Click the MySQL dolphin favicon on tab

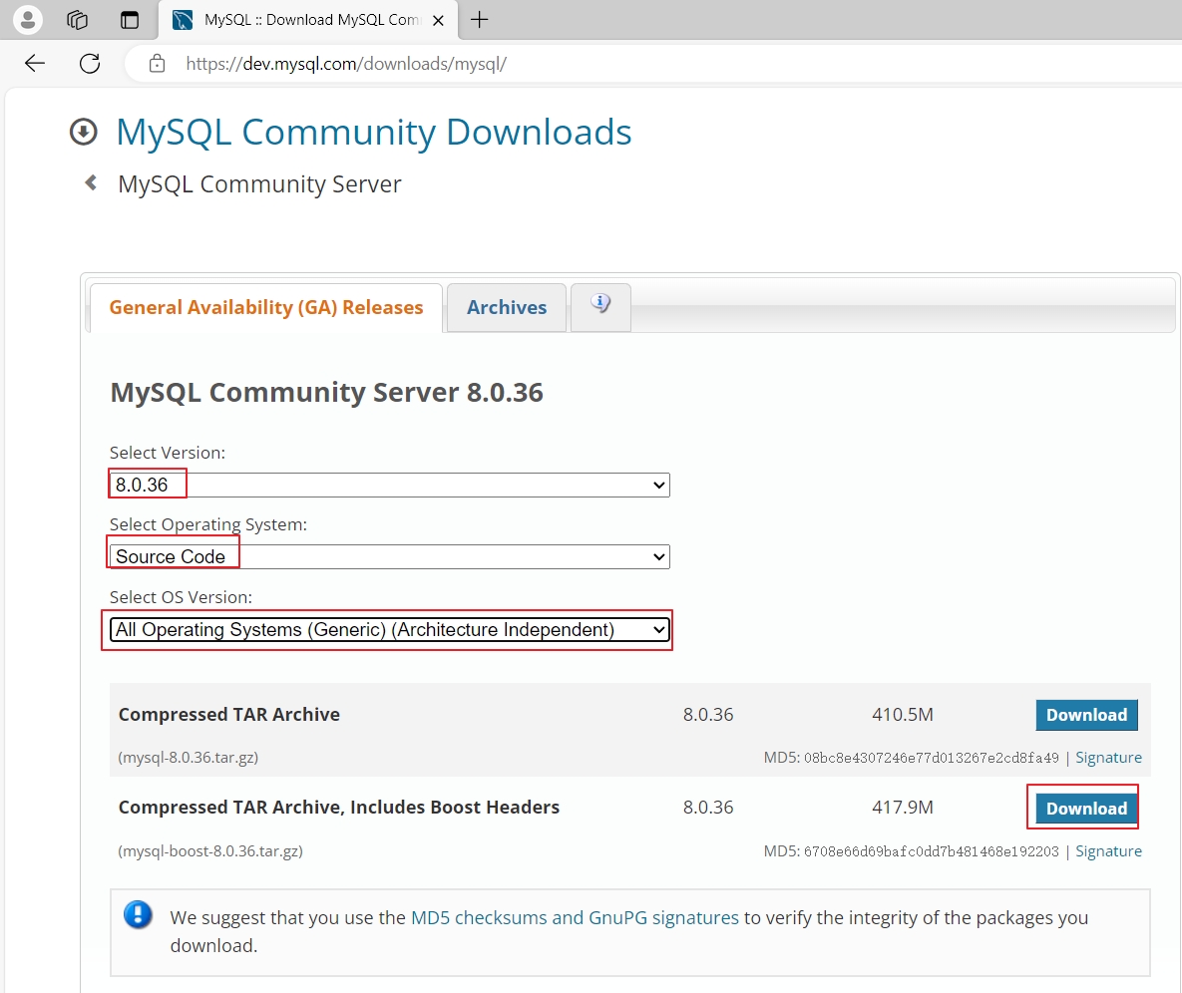tap(183, 20)
